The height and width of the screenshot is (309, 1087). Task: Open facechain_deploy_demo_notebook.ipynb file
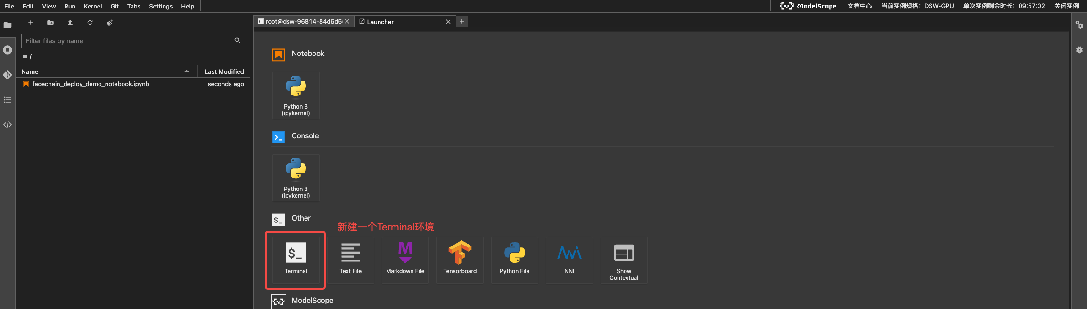click(91, 84)
